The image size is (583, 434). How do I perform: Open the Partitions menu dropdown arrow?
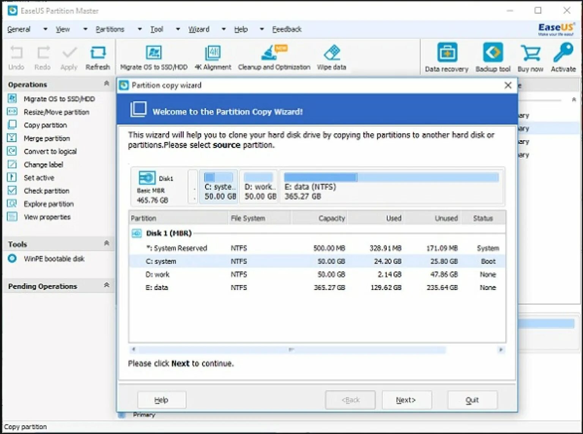pyautogui.click(x=140, y=29)
